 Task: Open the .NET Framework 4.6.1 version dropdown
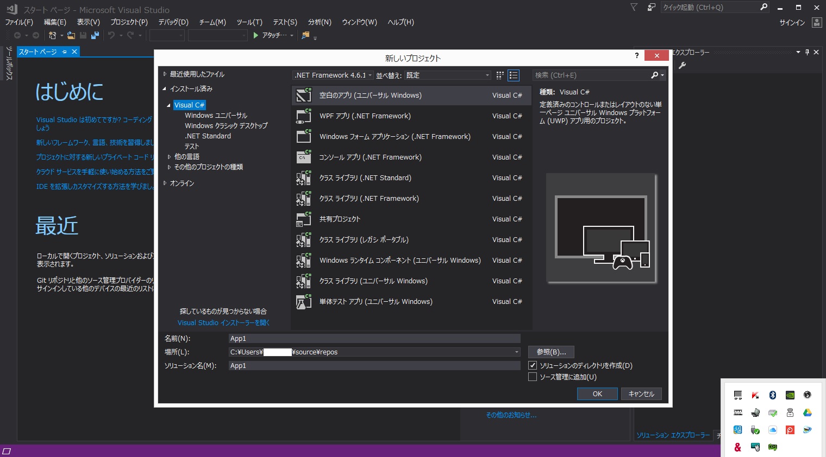pyautogui.click(x=333, y=75)
